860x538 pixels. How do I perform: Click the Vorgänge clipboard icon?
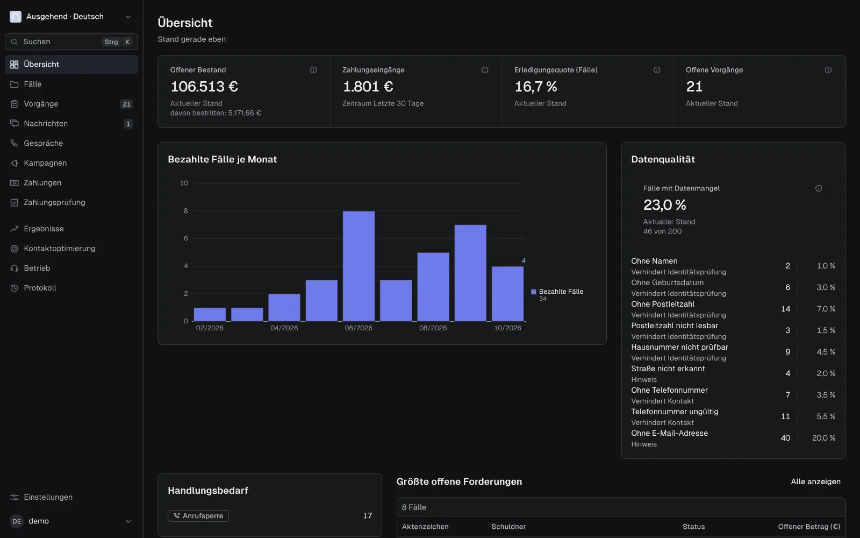(15, 104)
